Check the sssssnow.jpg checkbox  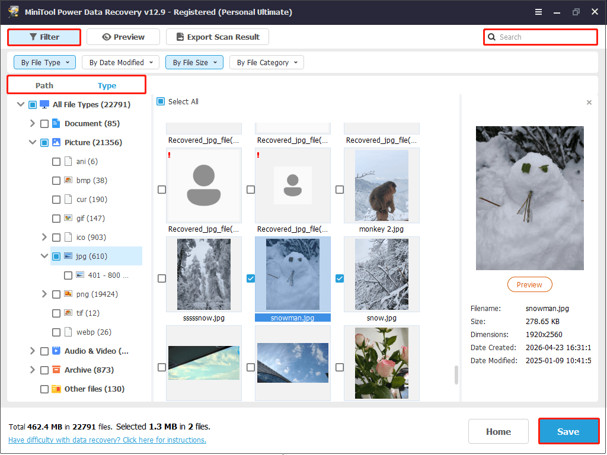click(x=162, y=278)
